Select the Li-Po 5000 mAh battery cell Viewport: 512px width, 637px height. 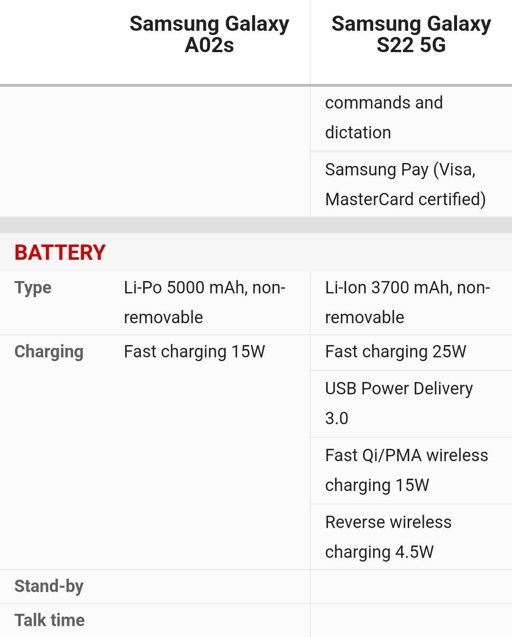(204, 302)
